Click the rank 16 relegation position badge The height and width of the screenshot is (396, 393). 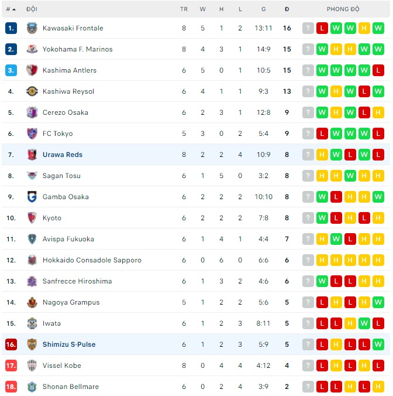click(11, 344)
